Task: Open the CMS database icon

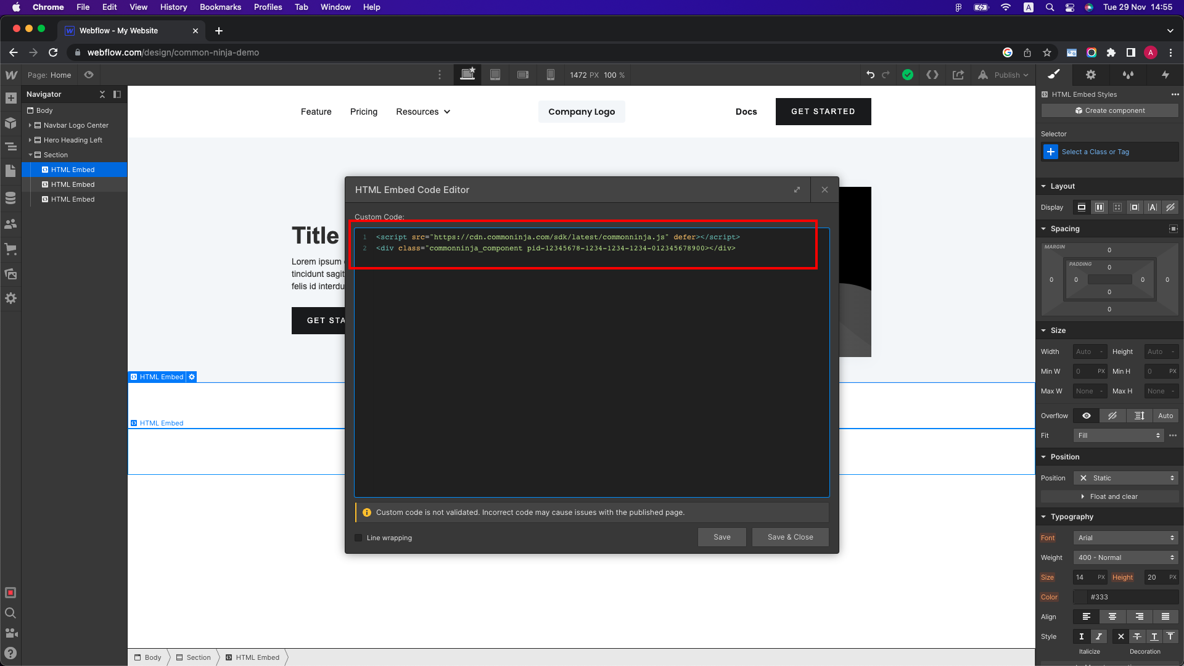Action: (10, 198)
